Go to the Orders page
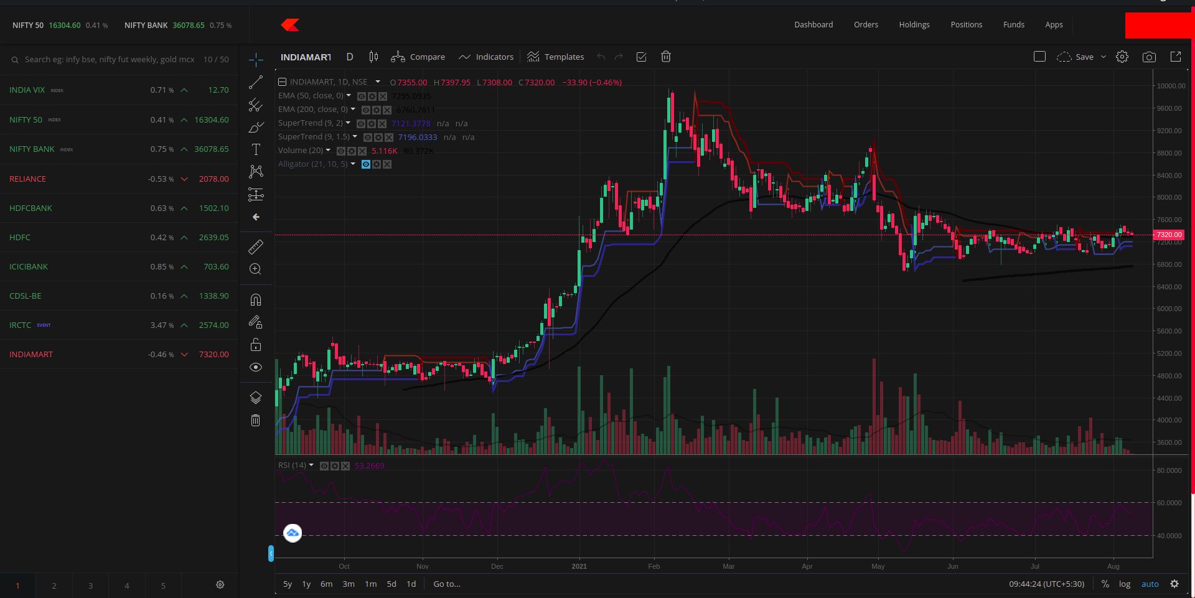The height and width of the screenshot is (598, 1195). pyautogui.click(x=866, y=24)
